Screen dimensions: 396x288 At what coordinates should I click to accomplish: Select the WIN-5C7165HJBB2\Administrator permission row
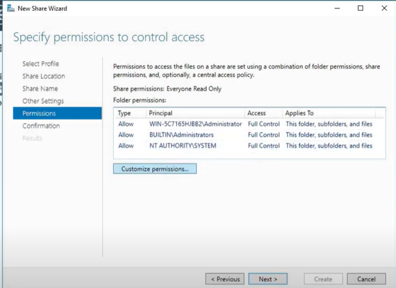tap(249, 124)
